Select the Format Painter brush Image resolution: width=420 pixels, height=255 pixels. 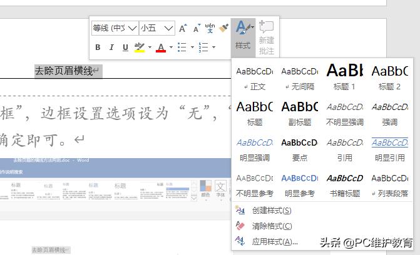223,28
